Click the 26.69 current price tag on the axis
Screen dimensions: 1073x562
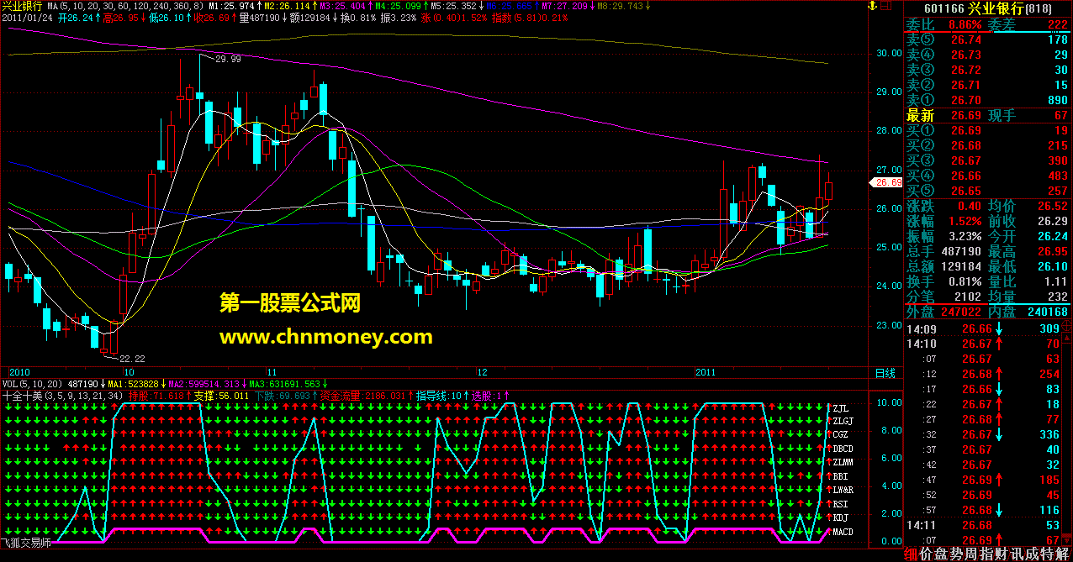tap(888, 182)
